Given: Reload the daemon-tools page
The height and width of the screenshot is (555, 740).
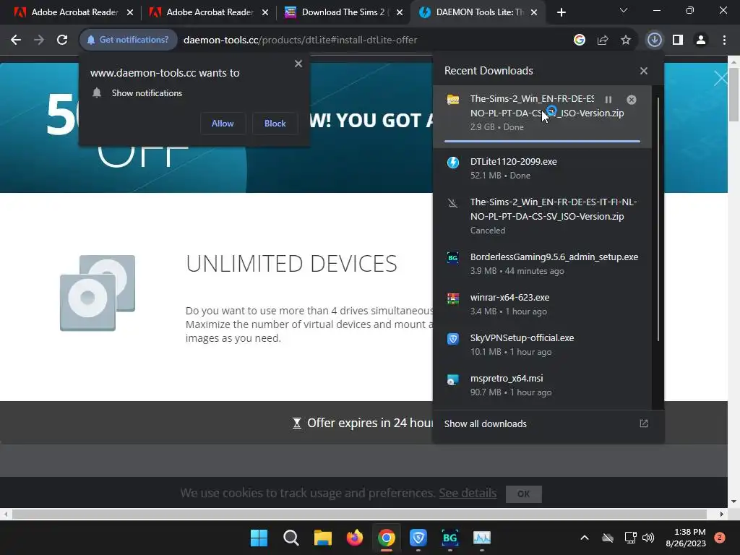Looking at the screenshot, I should point(62,40).
